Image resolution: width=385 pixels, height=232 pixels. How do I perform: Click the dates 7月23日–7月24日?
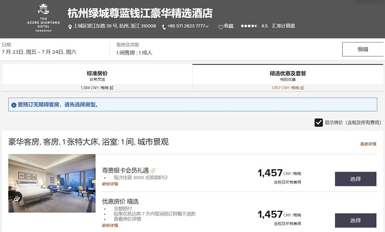pyautogui.click(x=39, y=52)
